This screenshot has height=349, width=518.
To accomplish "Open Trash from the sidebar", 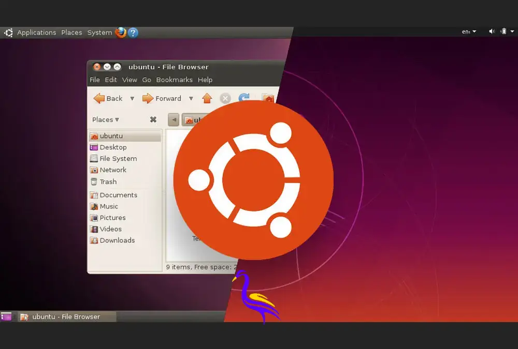I will [x=125, y=182].
